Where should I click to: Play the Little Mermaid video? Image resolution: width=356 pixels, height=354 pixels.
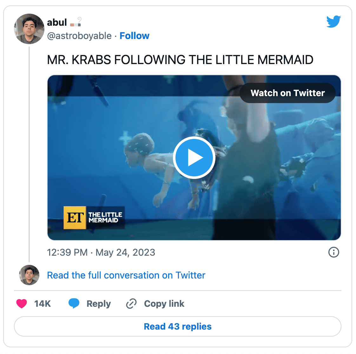194,157
